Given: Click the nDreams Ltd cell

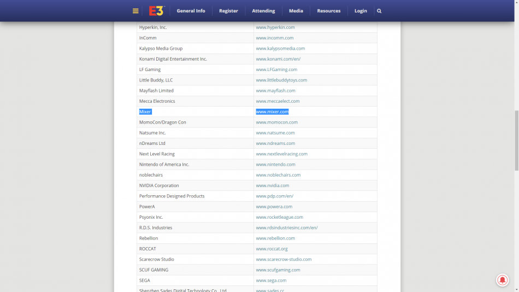Looking at the screenshot, I should click(195, 143).
